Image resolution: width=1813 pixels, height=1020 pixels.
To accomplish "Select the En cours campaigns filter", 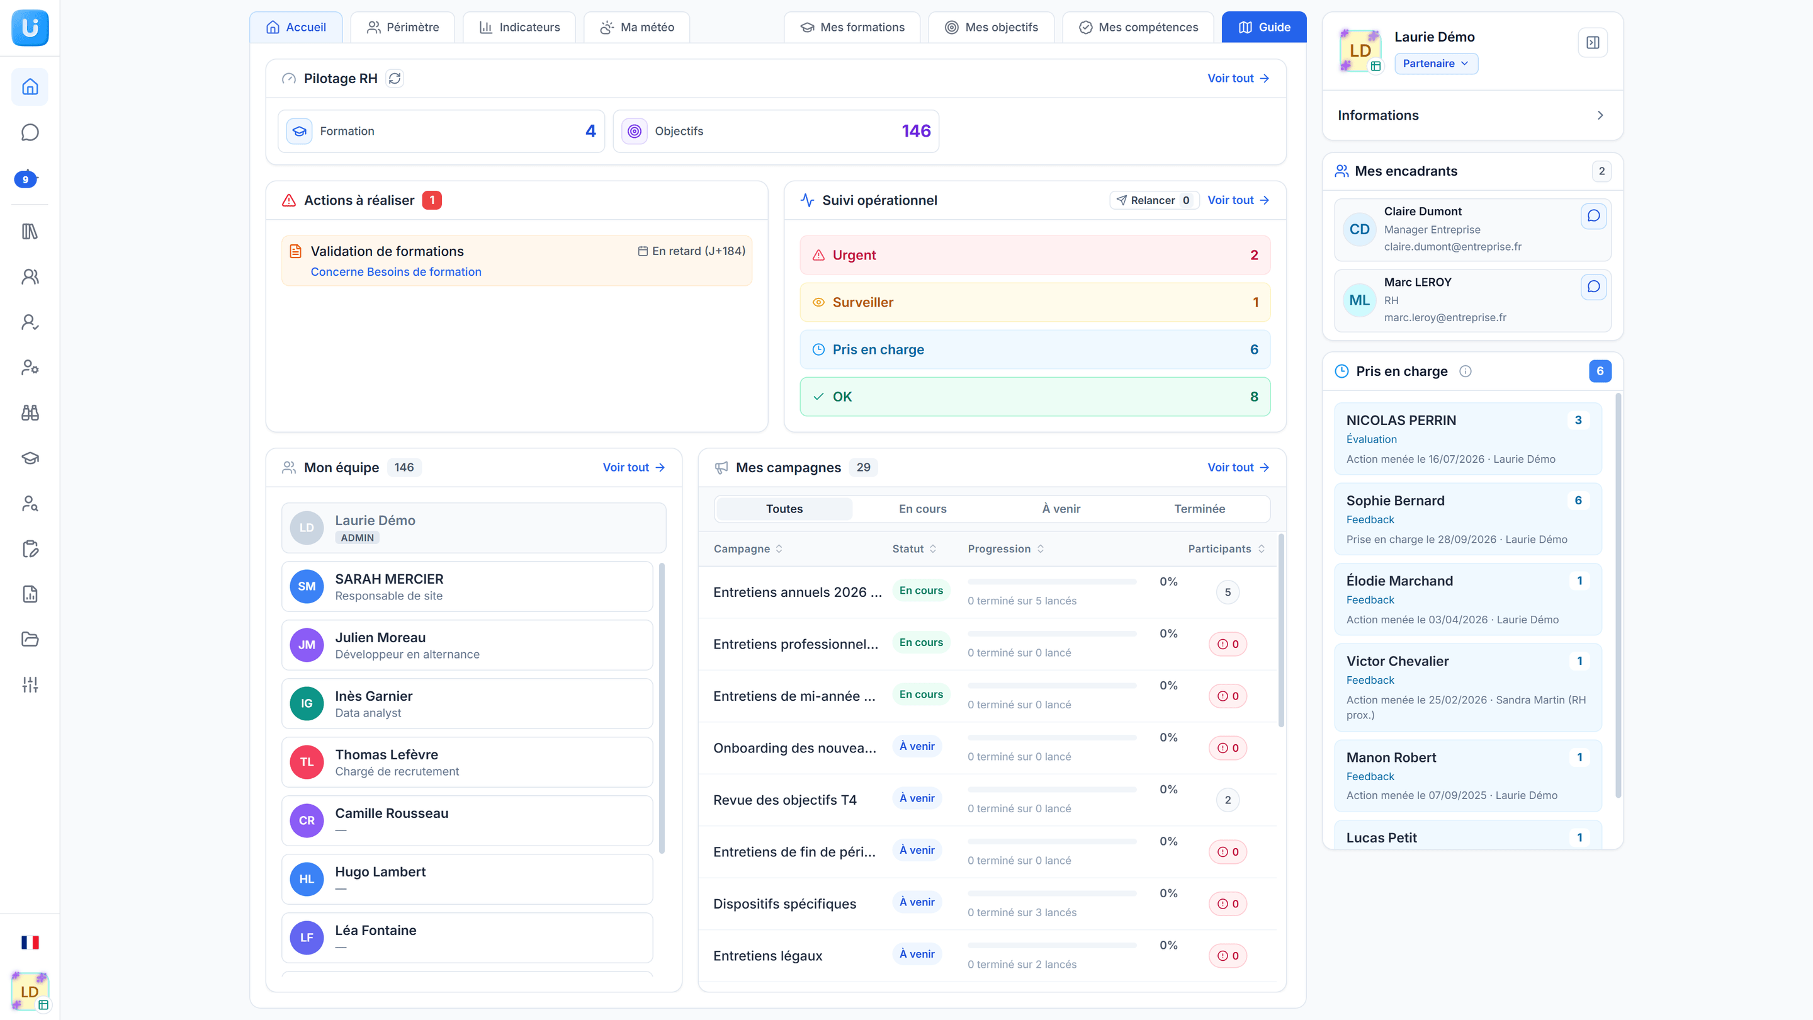I will tap(923, 509).
